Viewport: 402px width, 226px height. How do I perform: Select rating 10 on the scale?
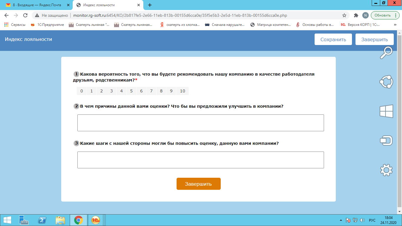pos(182,91)
